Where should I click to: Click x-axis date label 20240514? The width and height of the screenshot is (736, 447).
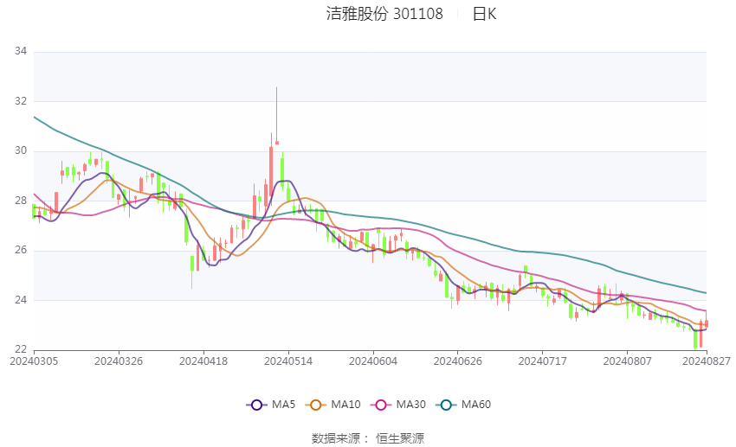point(288,361)
